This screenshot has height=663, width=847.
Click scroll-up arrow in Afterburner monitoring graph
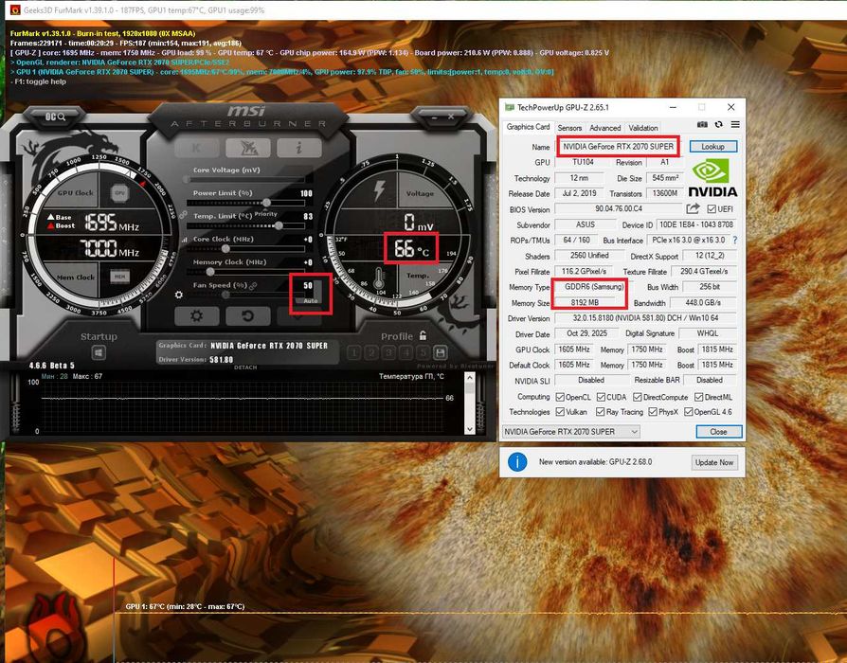tap(469, 379)
